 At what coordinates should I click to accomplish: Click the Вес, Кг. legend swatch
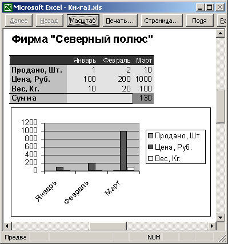[x=150, y=158]
